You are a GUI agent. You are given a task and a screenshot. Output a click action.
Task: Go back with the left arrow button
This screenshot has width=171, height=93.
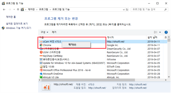click(4, 9)
